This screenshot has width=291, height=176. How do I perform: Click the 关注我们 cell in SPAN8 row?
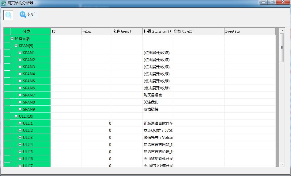[x=158, y=102]
